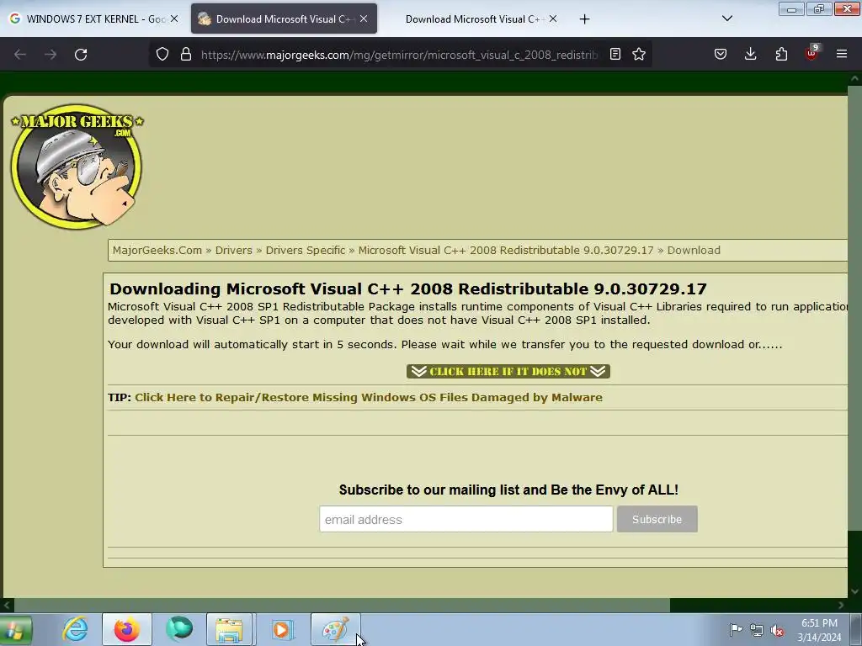This screenshot has height=646, width=862.
Task: Click vertical scrollbar down arrow
Action: (x=854, y=591)
